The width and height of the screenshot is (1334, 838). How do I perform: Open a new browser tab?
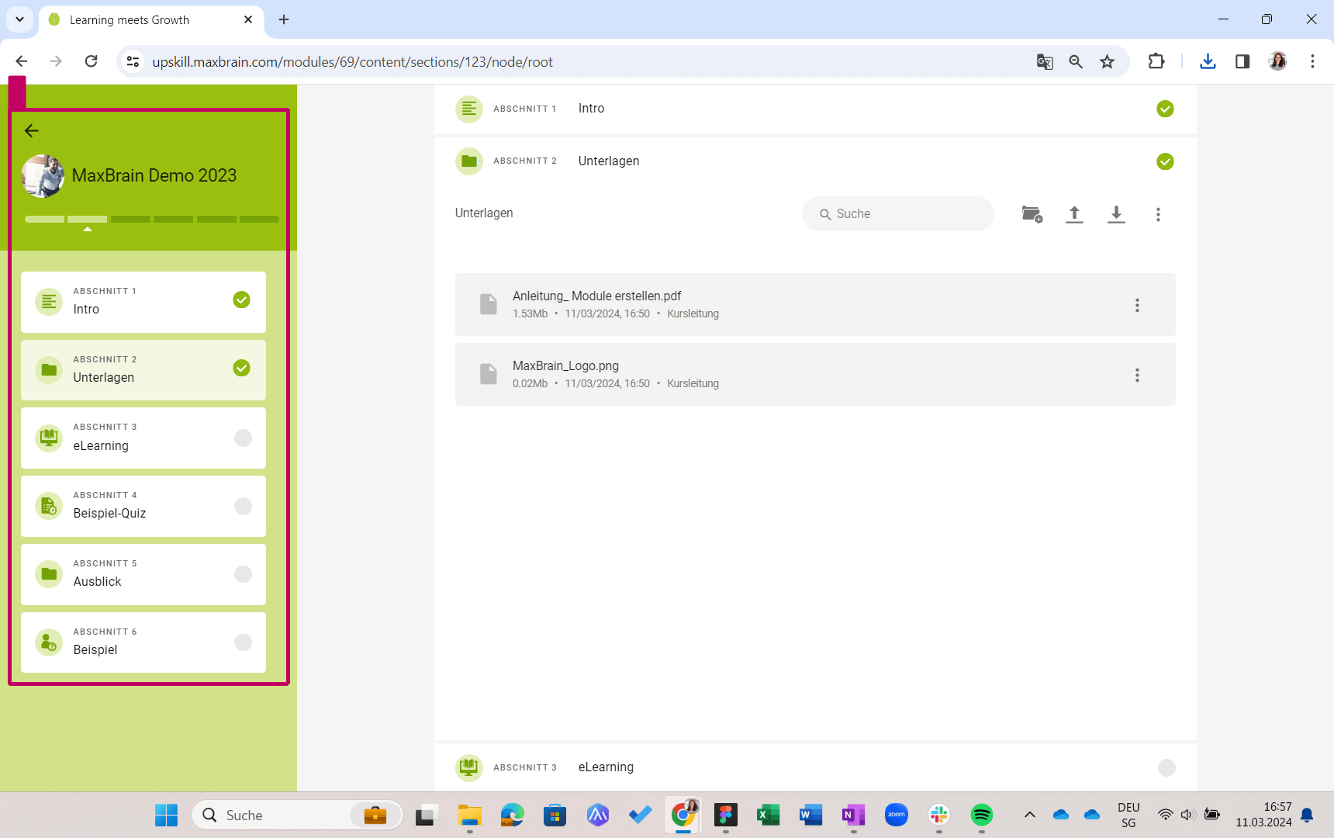pos(284,19)
